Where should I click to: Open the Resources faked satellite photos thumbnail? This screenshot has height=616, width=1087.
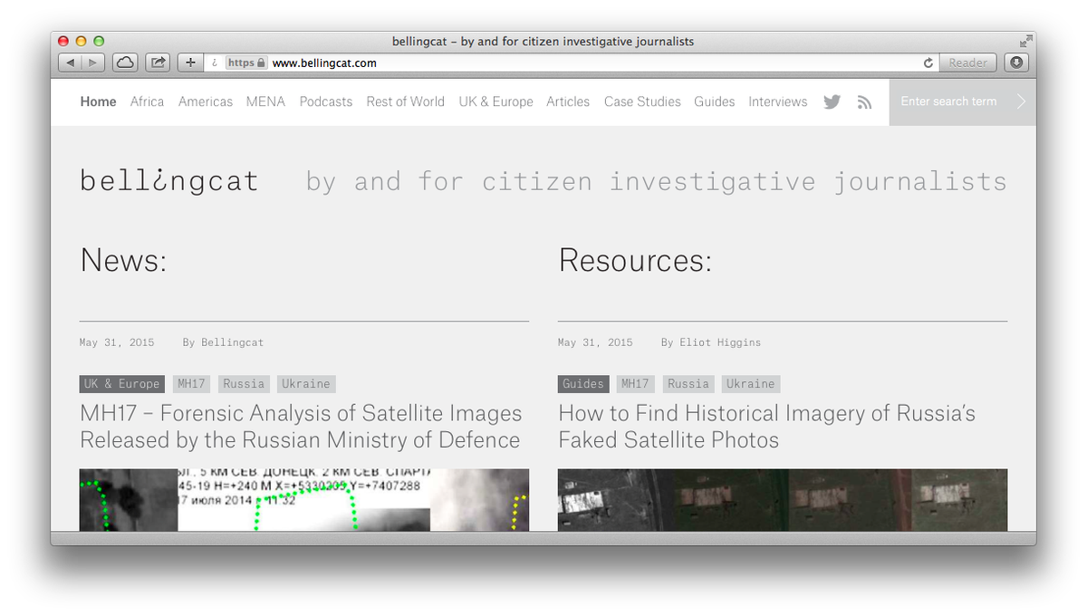(x=783, y=500)
